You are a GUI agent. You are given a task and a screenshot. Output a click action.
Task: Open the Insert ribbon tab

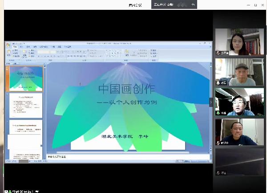[x=21, y=46]
